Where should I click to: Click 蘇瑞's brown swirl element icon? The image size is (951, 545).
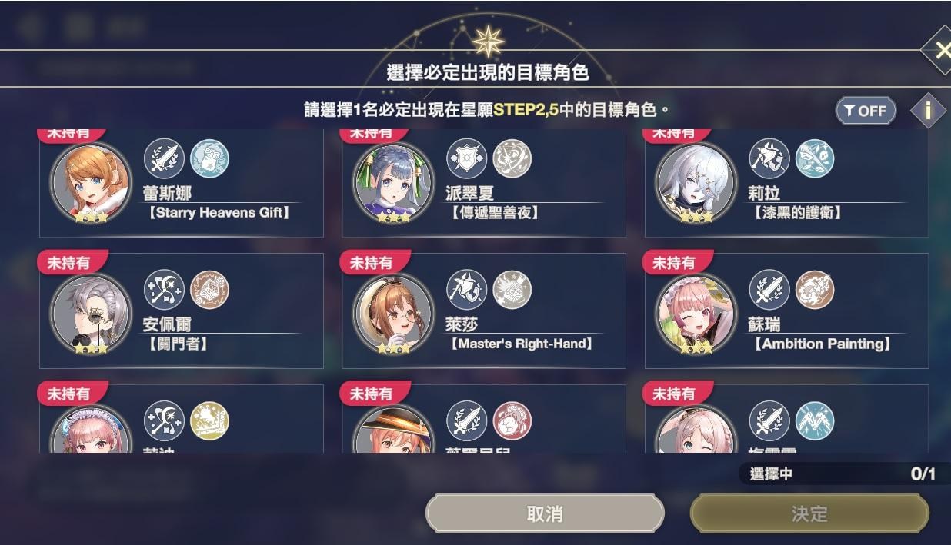point(814,290)
